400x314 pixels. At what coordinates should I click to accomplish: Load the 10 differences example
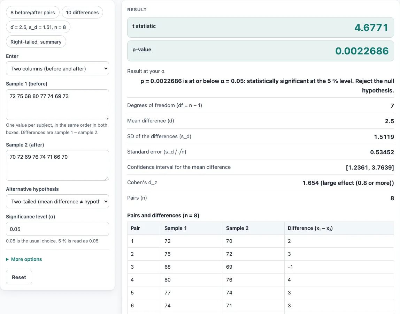click(x=82, y=13)
